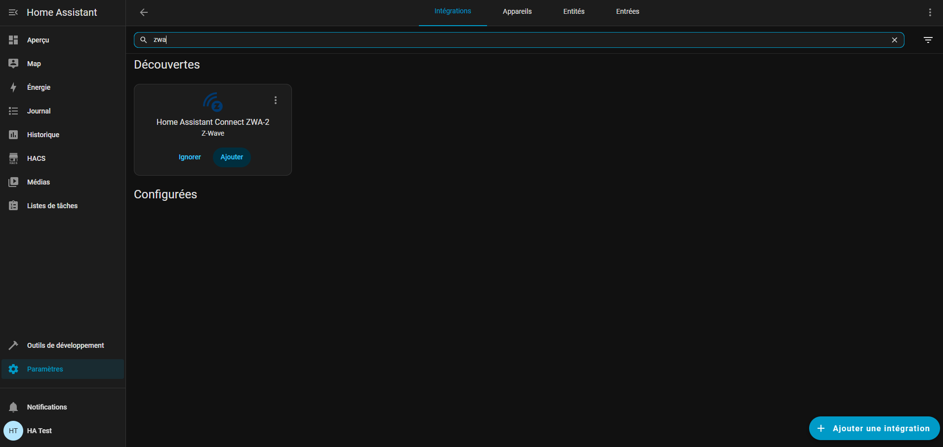The width and height of the screenshot is (943, 447).
Task: Focus the integrations search field
Action: click(x=519, y=40)
